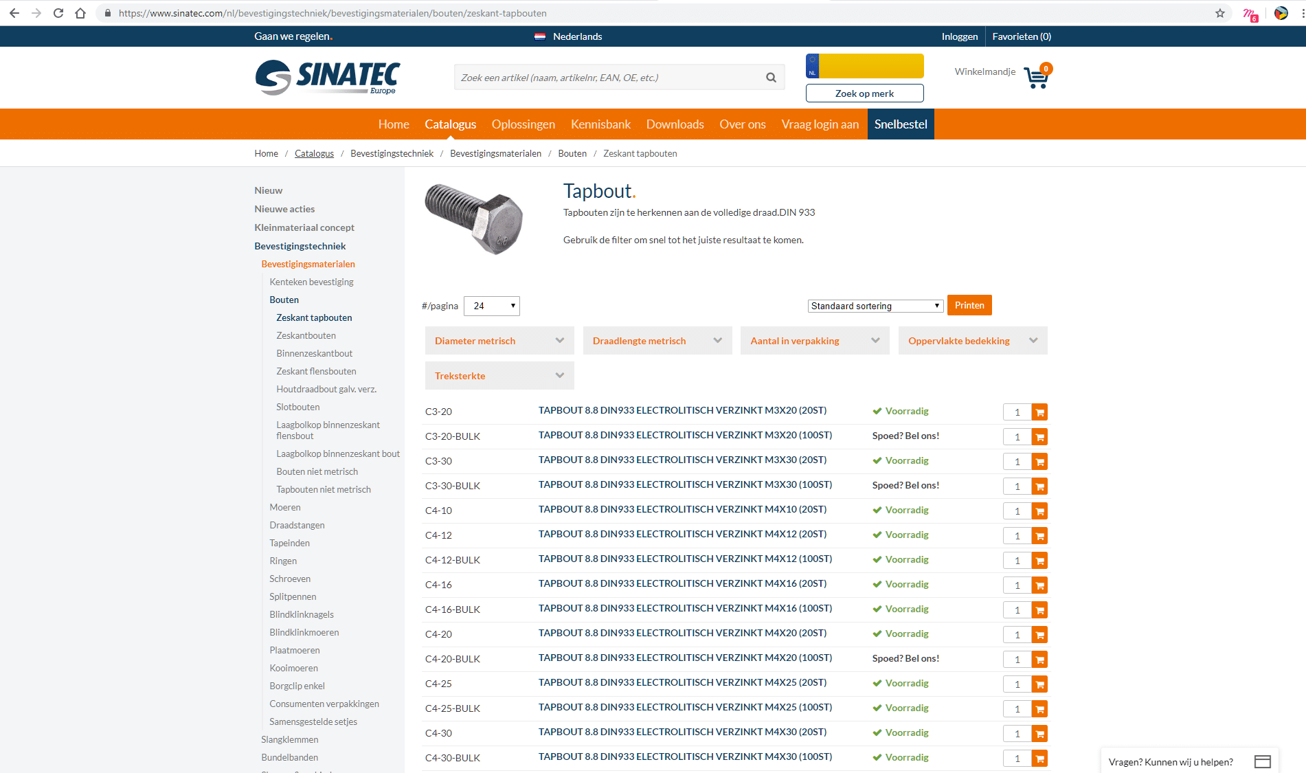Add C4-12 to cart

click(x=1039, y=536)
